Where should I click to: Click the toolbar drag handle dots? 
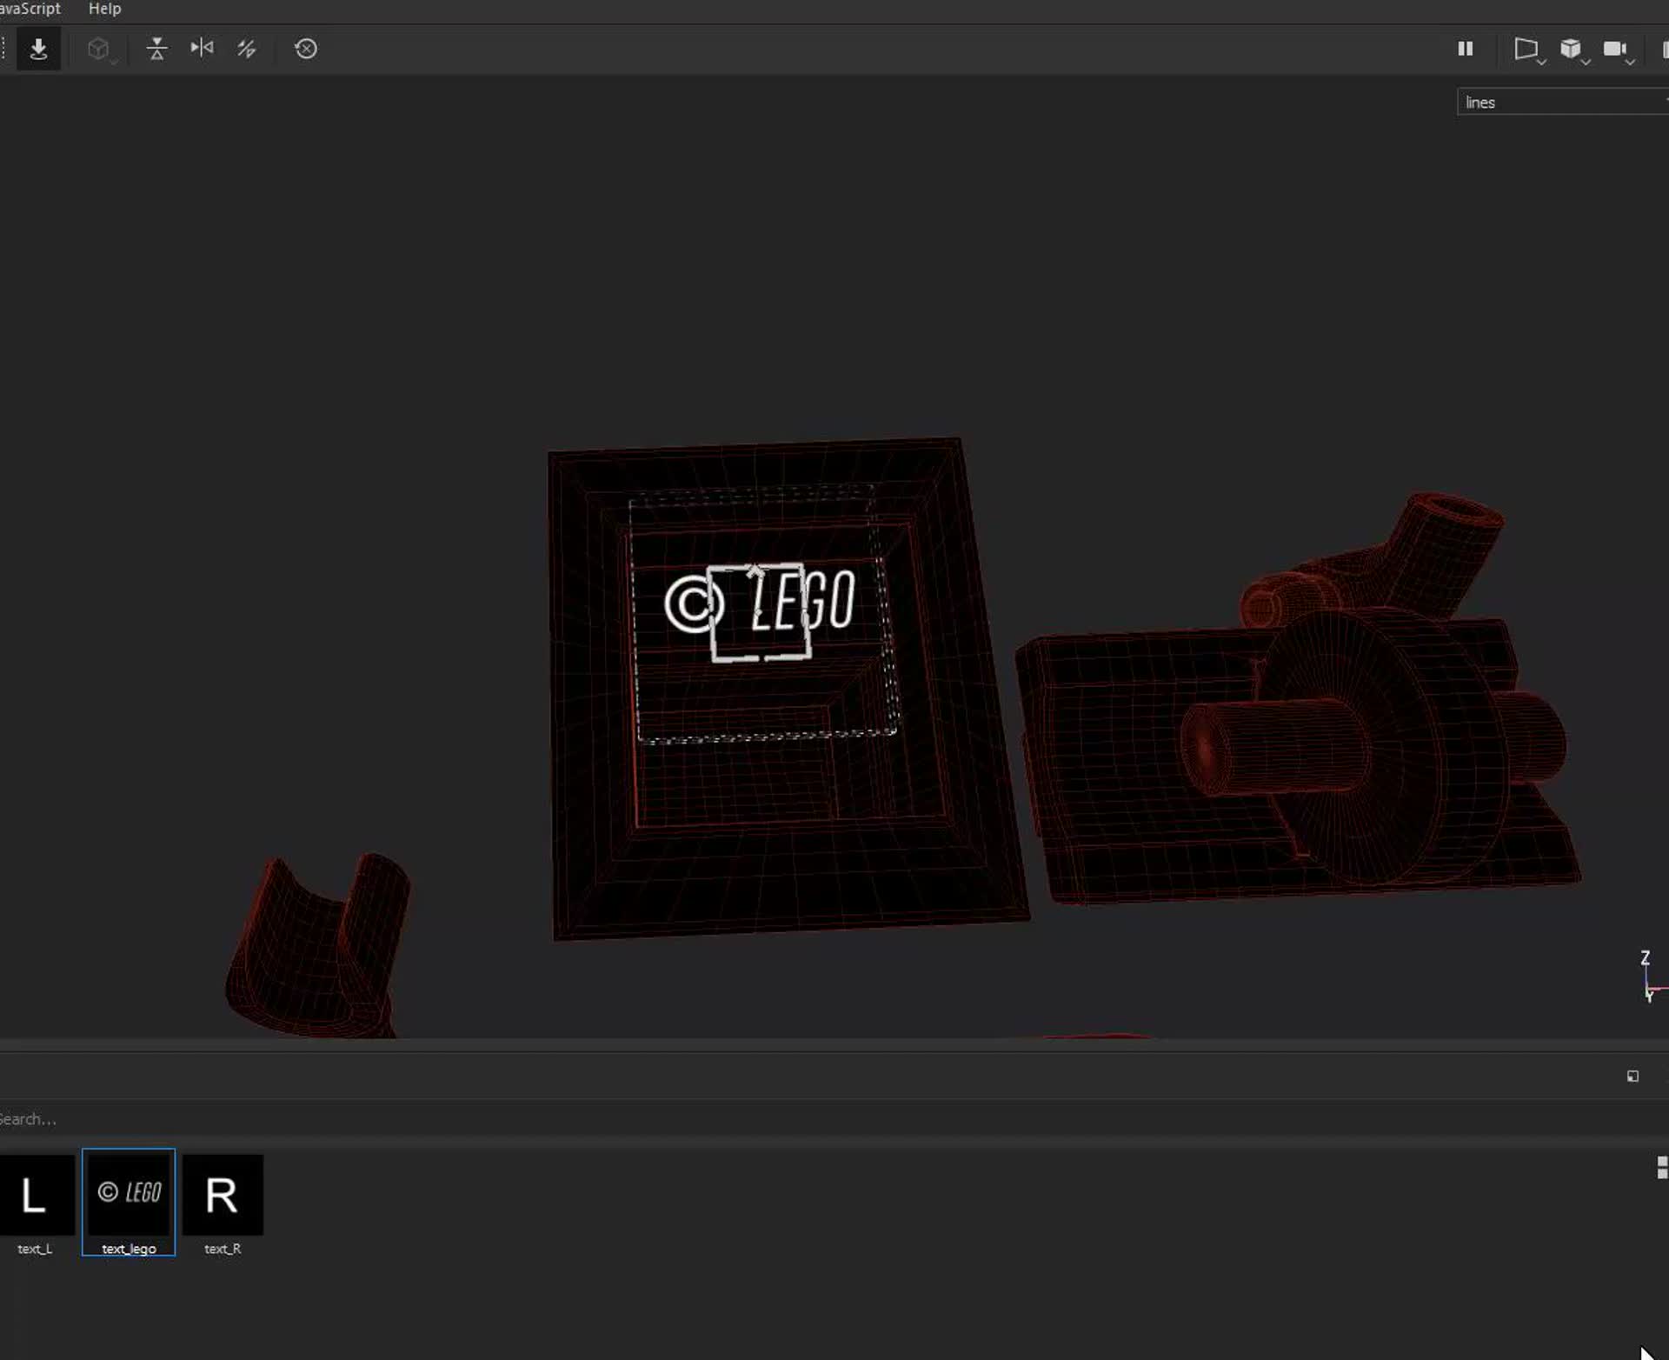coord(4,49)
